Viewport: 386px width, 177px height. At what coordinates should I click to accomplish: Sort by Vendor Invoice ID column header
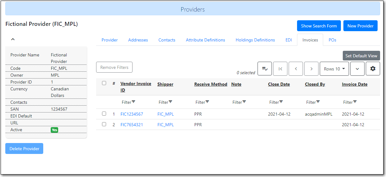(x=136, y=87)
